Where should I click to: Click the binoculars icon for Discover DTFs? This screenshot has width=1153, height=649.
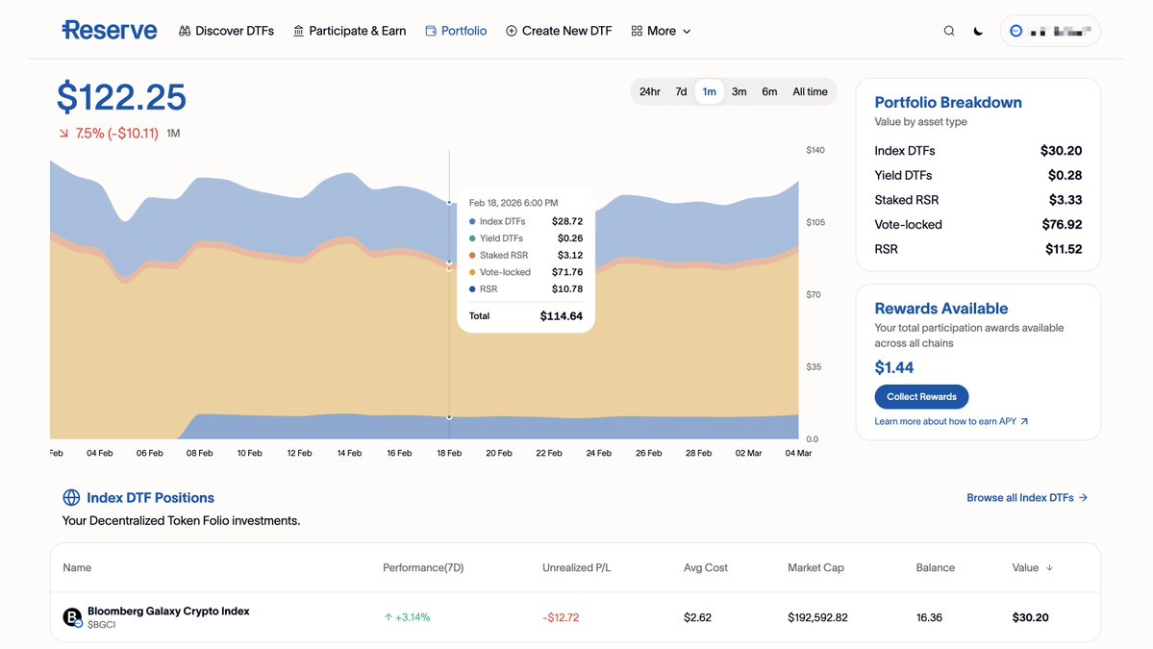[x=185, y=31]
